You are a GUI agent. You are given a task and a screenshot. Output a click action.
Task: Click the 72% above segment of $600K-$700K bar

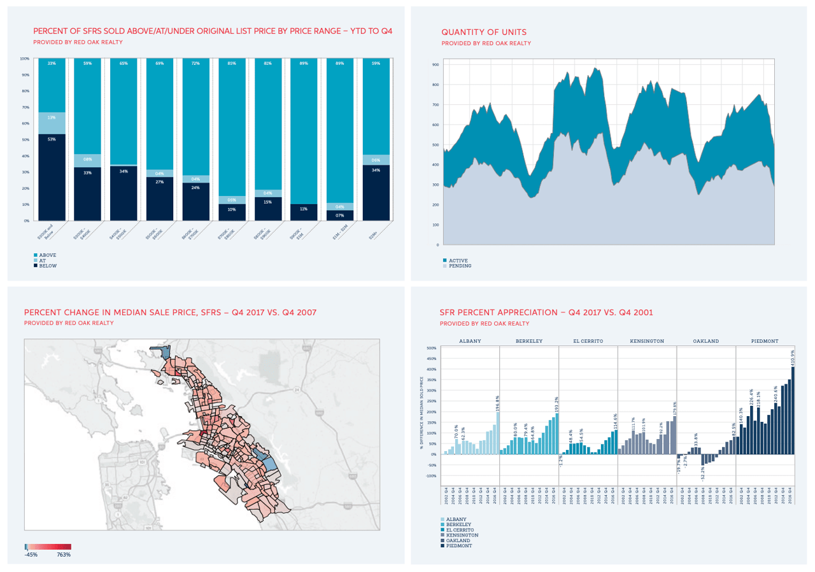tap(196, 117)
